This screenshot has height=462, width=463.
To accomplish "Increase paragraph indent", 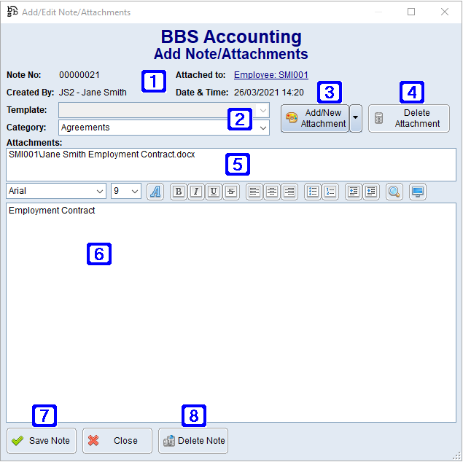I will coord(371,192).
